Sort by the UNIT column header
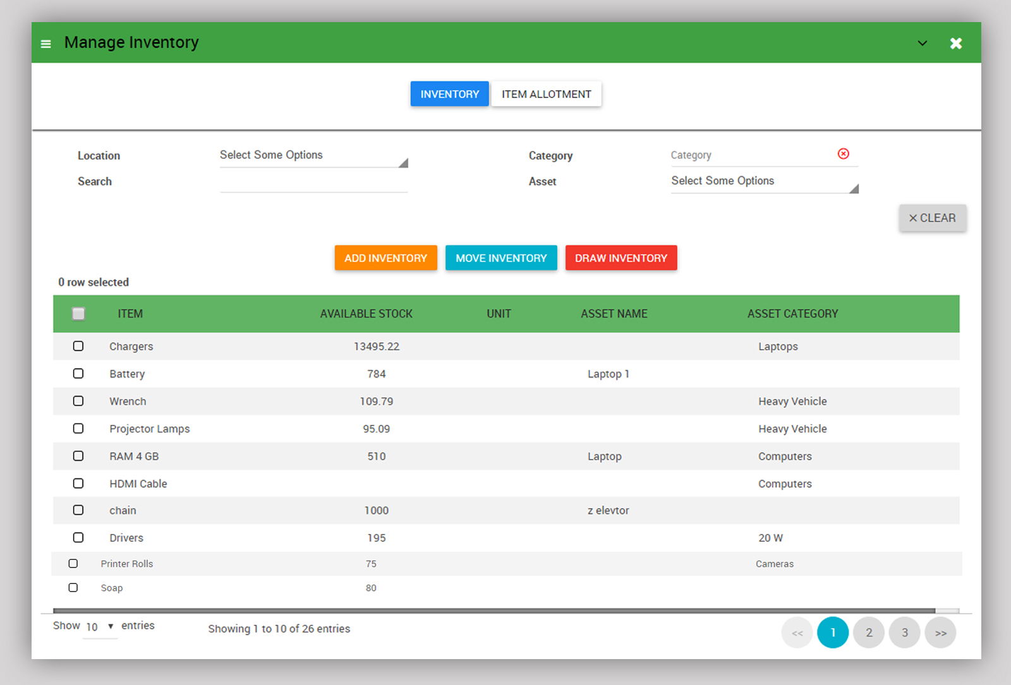1011x685 pixels. (499, 314)
